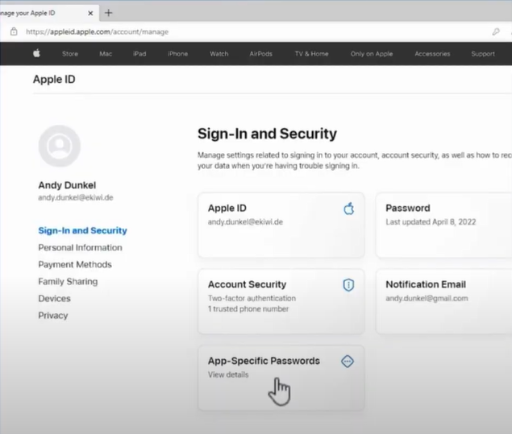Open the Support menu
The height and width of the screenshot is (434, 512).
pos(483,54)
